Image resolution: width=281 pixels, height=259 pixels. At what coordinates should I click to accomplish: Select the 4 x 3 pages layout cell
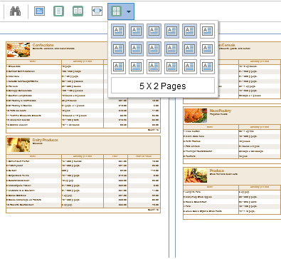(171, 66)
